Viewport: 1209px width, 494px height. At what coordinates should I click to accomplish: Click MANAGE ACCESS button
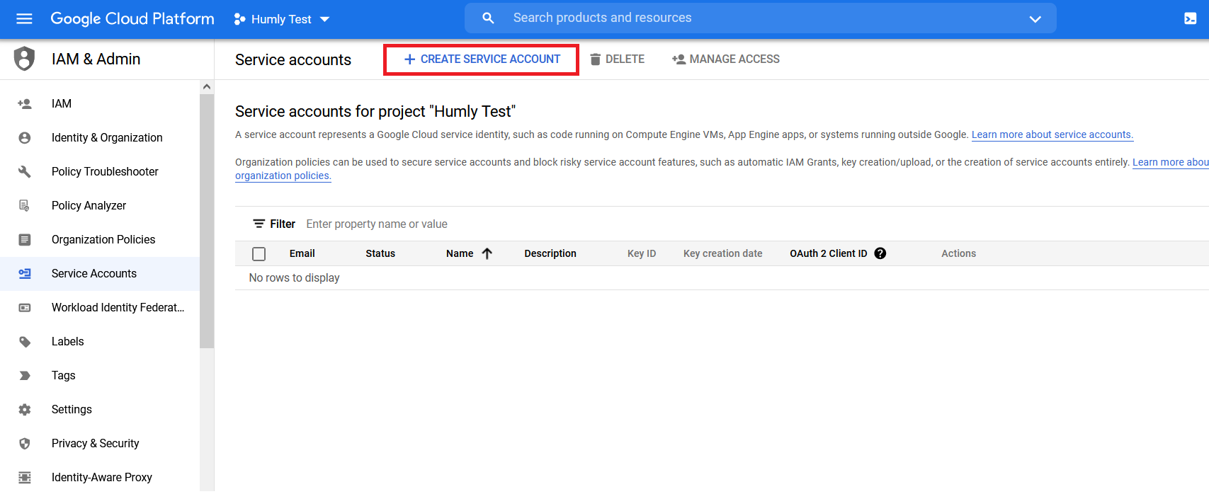pyautogui.click(x=726, y=59)
